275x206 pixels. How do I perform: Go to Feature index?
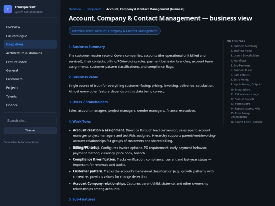point(30,62)
